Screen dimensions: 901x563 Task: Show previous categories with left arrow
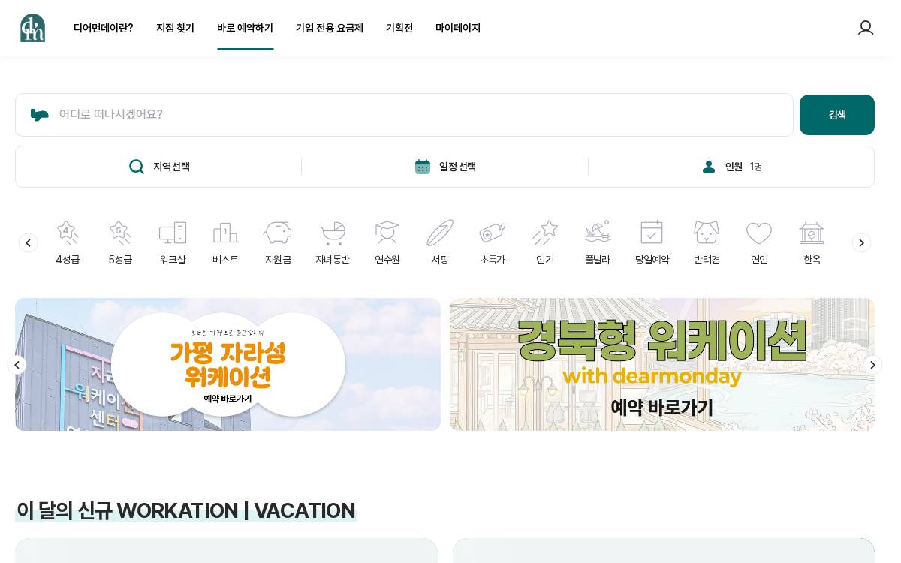(x=28, y=242)
